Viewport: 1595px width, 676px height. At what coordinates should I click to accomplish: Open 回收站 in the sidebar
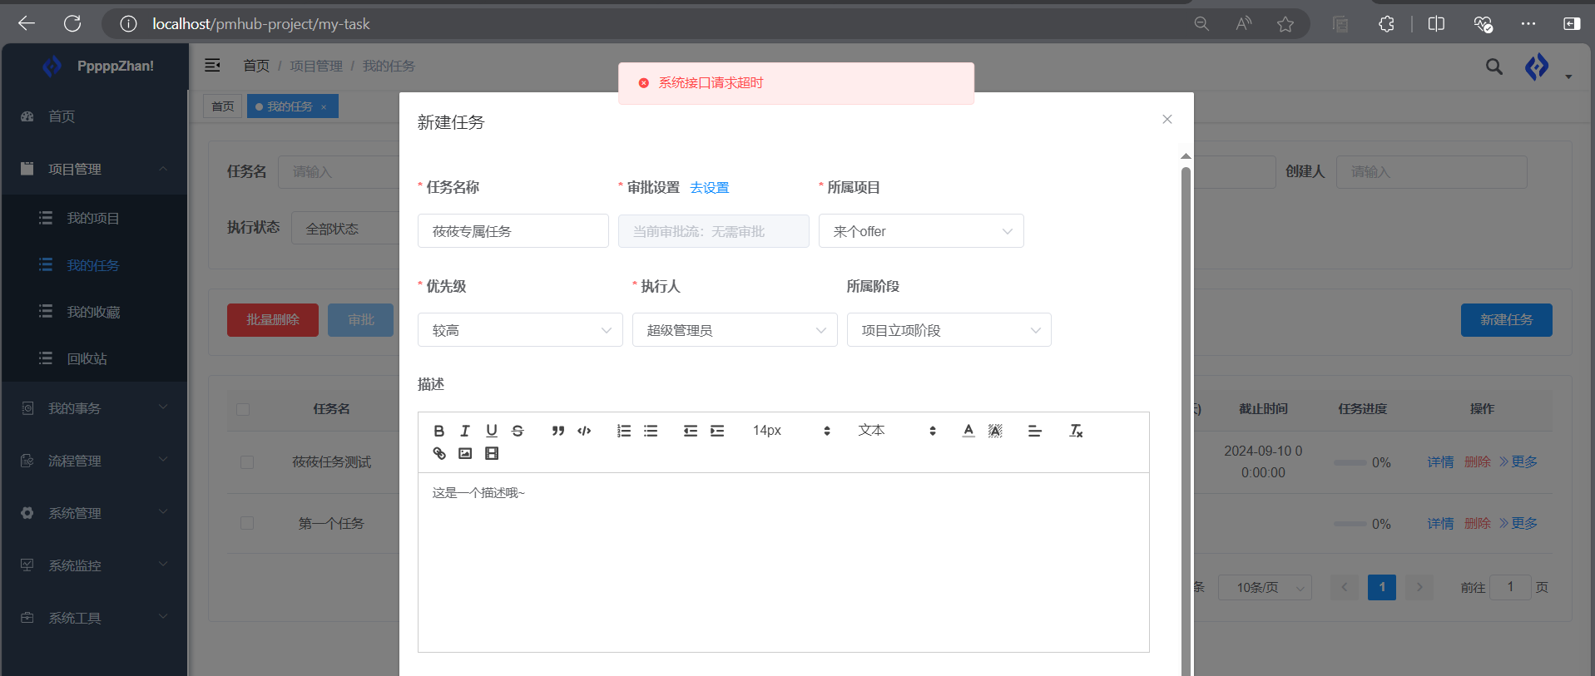(x=95, y=358)
